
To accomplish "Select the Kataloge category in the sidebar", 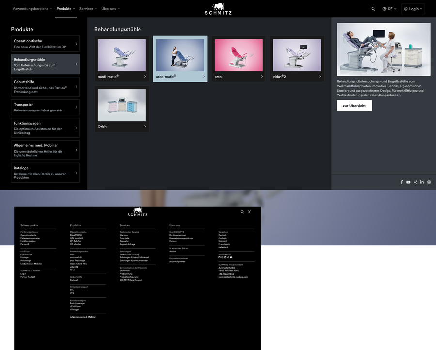I will (x=46, y=173).
